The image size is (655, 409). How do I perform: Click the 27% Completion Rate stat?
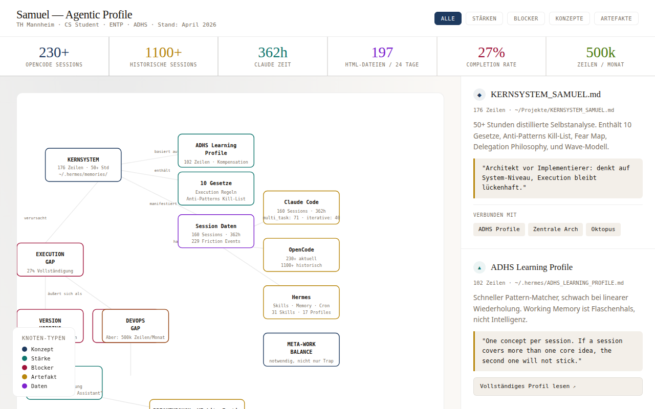click(491, 56)
